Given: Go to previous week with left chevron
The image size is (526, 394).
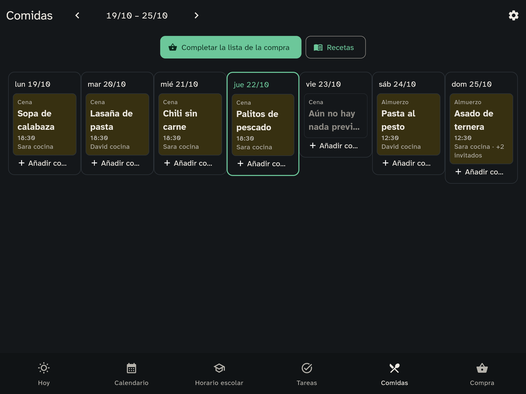Looking at the screenshot, I should click(77, 15).
